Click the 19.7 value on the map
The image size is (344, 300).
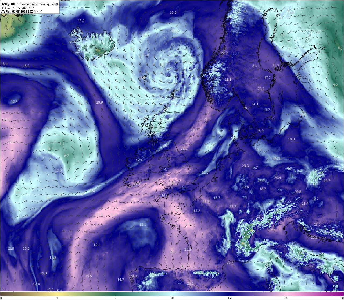pos(327,181)
